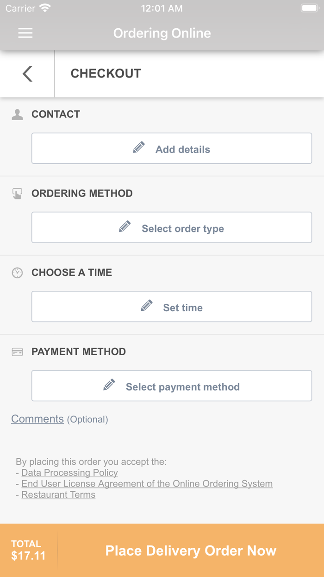Open End User License Agreement link
Image resolution: width=324 pixels, height=577 pixels.
coord(147,484)
